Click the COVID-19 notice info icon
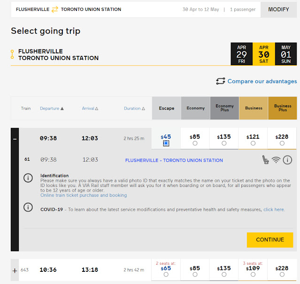 point(28,207)
